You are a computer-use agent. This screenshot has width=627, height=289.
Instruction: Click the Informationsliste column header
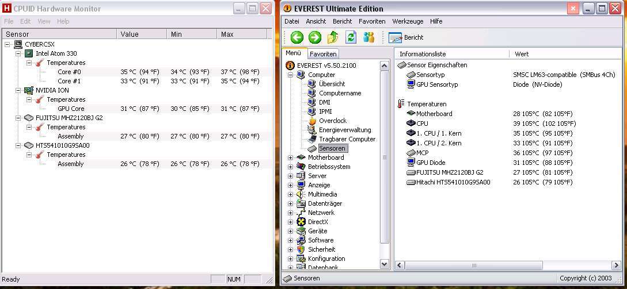click(452, 54)
